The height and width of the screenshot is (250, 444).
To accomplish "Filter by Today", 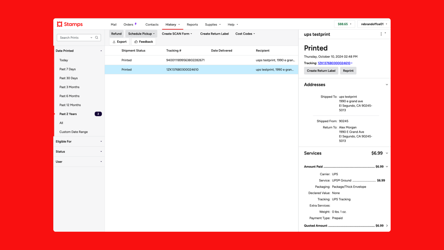I will 64,60.
